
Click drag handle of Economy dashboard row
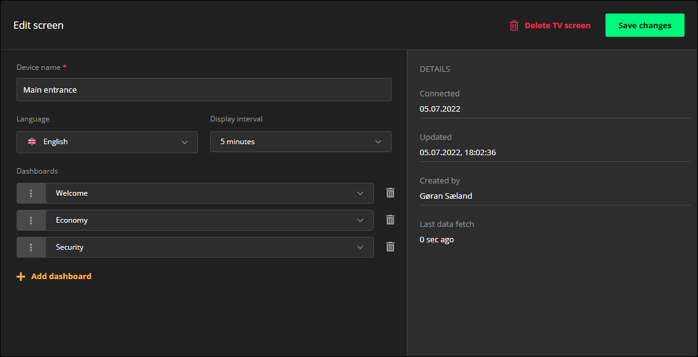click(31, 220)
